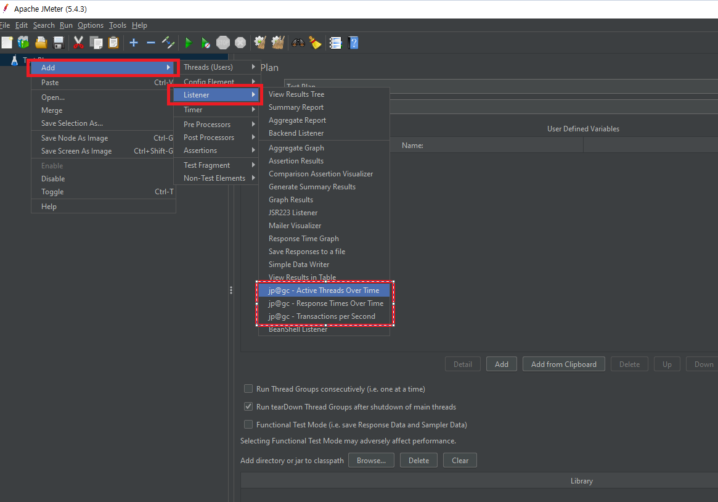Click Merge in context menu

tap(103, 110)
